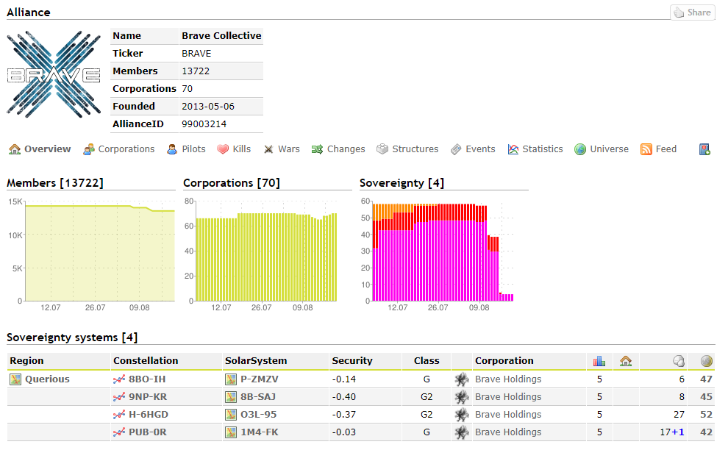The width and height of the screenshot is (728, 450).
Task: Click the Sovereignty stacked bar chart
Action: click(x=443, y=251)
